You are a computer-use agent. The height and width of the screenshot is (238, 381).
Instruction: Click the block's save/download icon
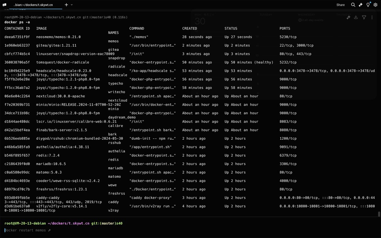tap(356, 17)
